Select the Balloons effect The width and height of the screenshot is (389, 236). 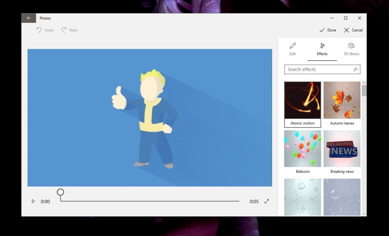pyautogui.click(x=302, y=148)
